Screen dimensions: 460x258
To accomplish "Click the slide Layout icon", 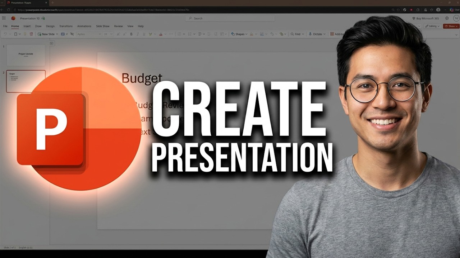I will (63, 34).
